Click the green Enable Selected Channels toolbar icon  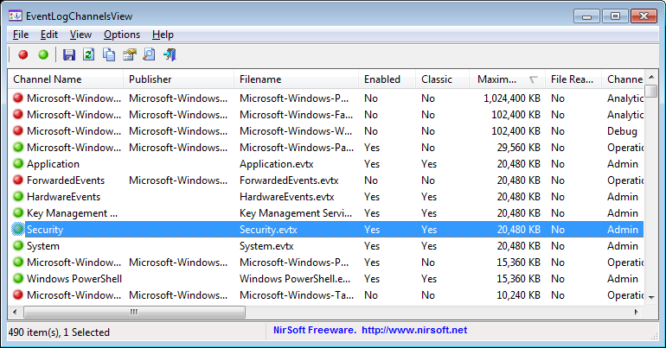[43, 55]
